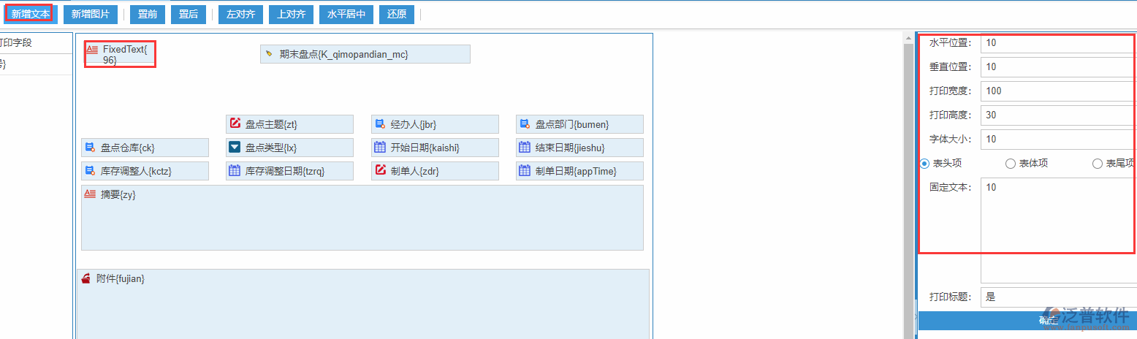Click the 字体大小 input field
Image resolution: width=1137 pixels, height=339 pixels.
click(1058, 140)
